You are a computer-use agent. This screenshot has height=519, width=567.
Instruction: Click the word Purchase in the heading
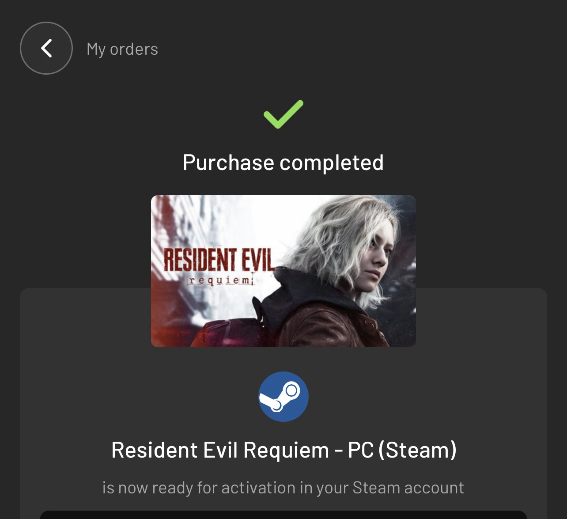(228, 163)
